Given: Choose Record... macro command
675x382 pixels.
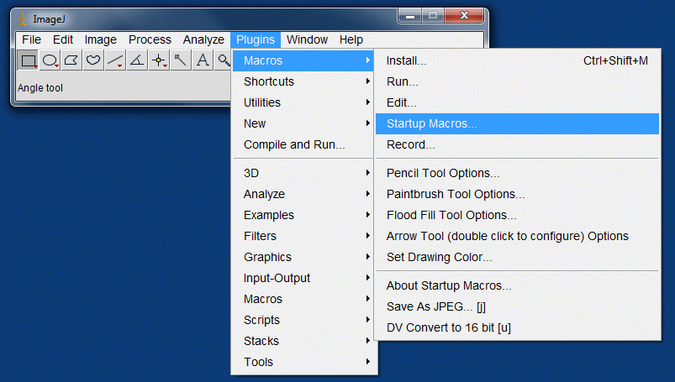Looking at the screenshot, I should point(518,144).
